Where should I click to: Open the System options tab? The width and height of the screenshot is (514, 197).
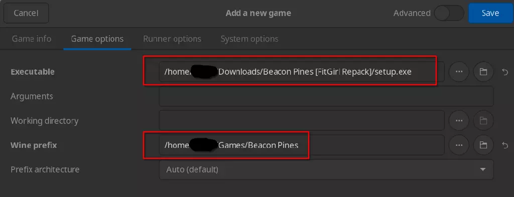click(x=249, y=39)
